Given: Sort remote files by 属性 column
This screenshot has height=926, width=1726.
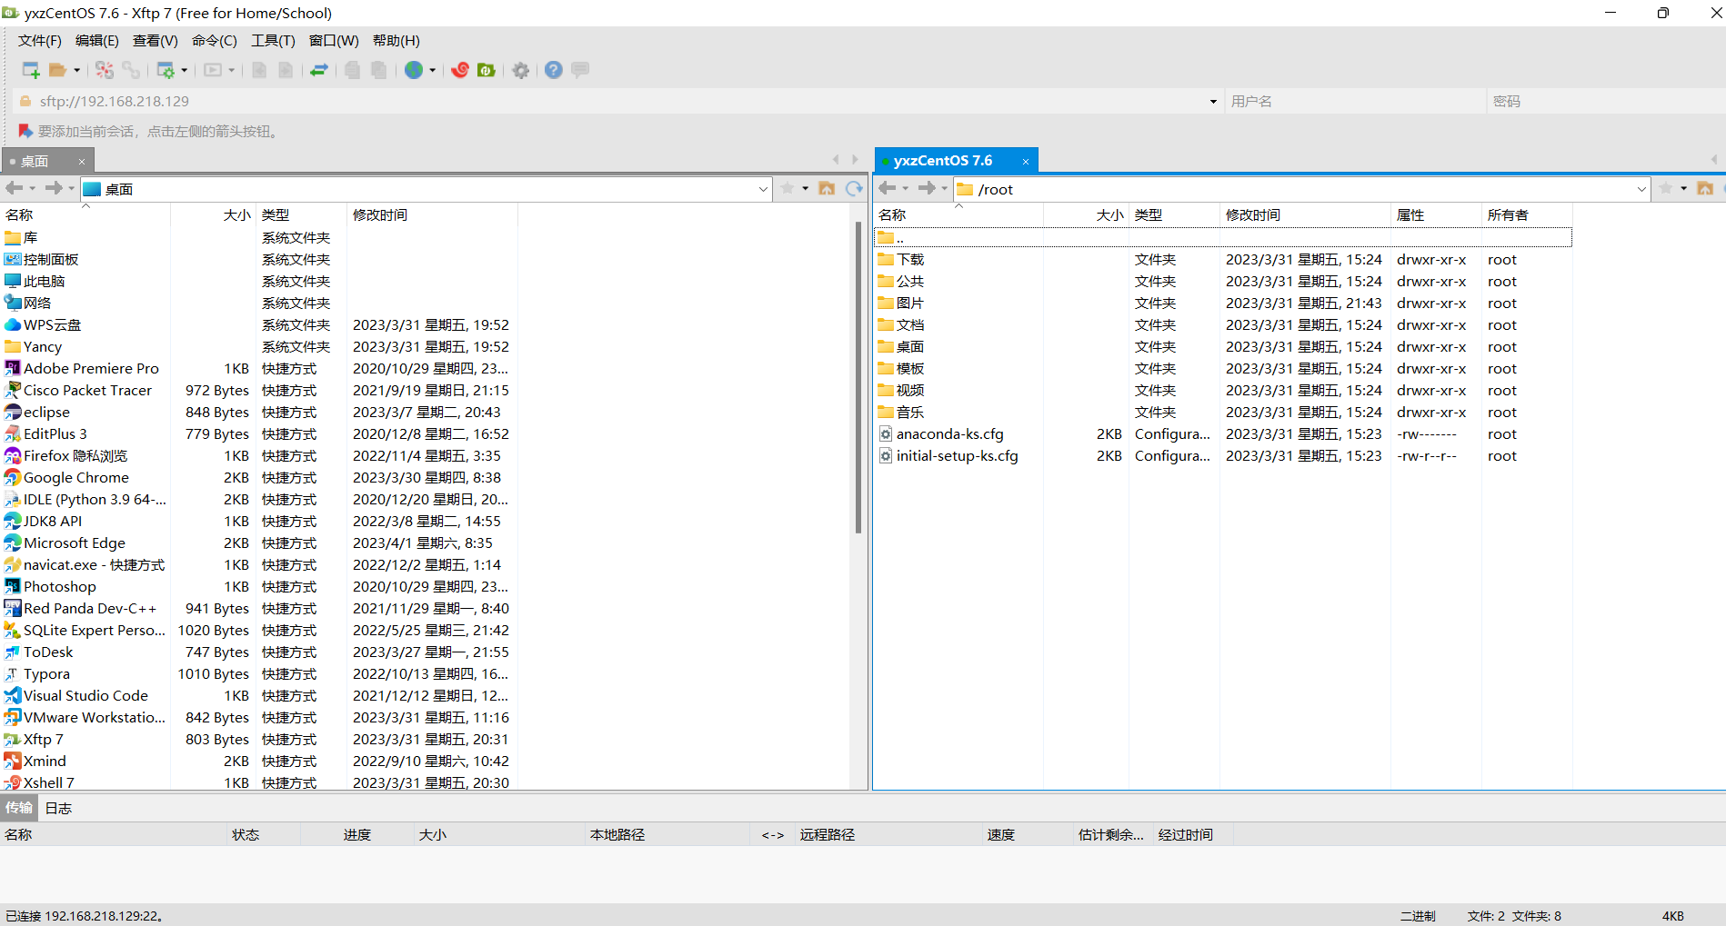Looking at the screenshot, I should coord(1436,214).
